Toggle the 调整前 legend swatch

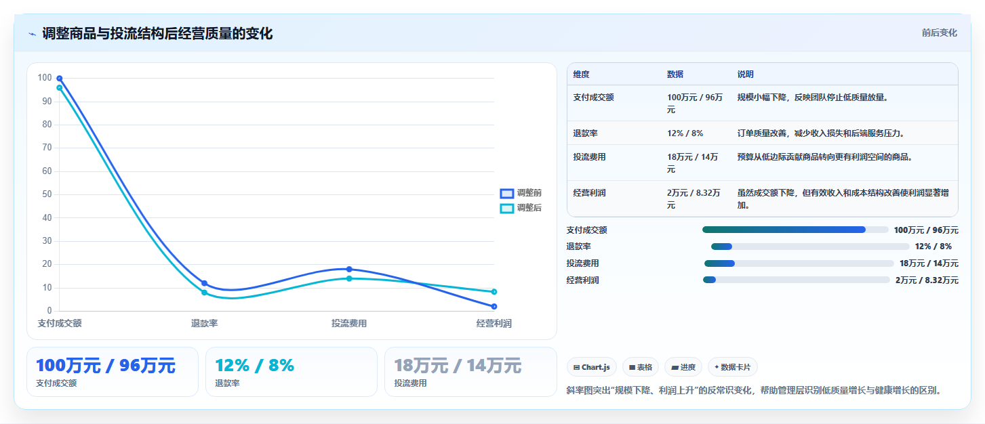tap(507, 193)
